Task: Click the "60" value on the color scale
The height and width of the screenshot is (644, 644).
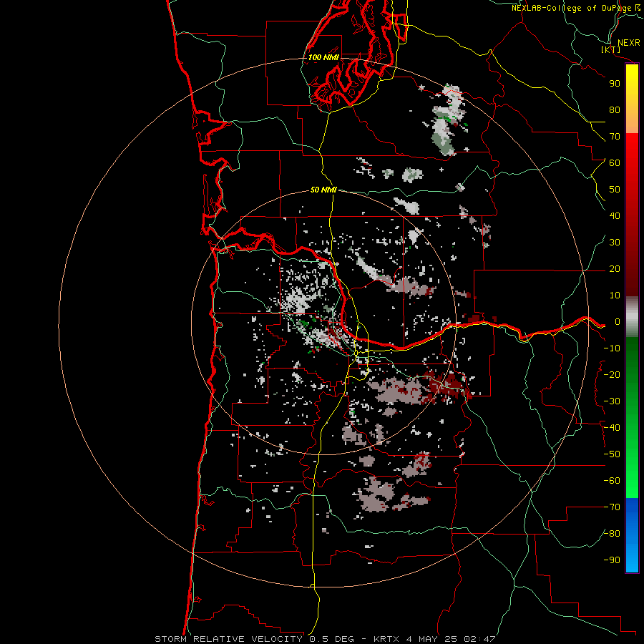Action: click(615, 163)
